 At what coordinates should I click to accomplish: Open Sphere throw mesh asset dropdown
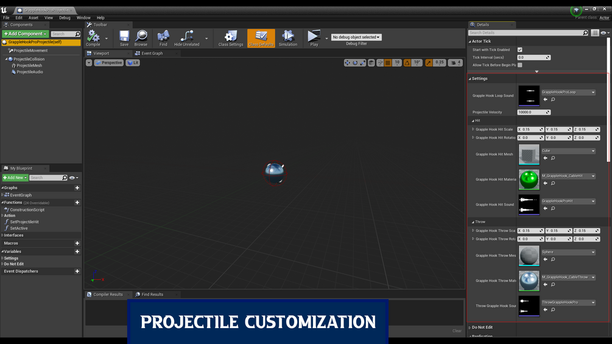[x=568, y=252]
